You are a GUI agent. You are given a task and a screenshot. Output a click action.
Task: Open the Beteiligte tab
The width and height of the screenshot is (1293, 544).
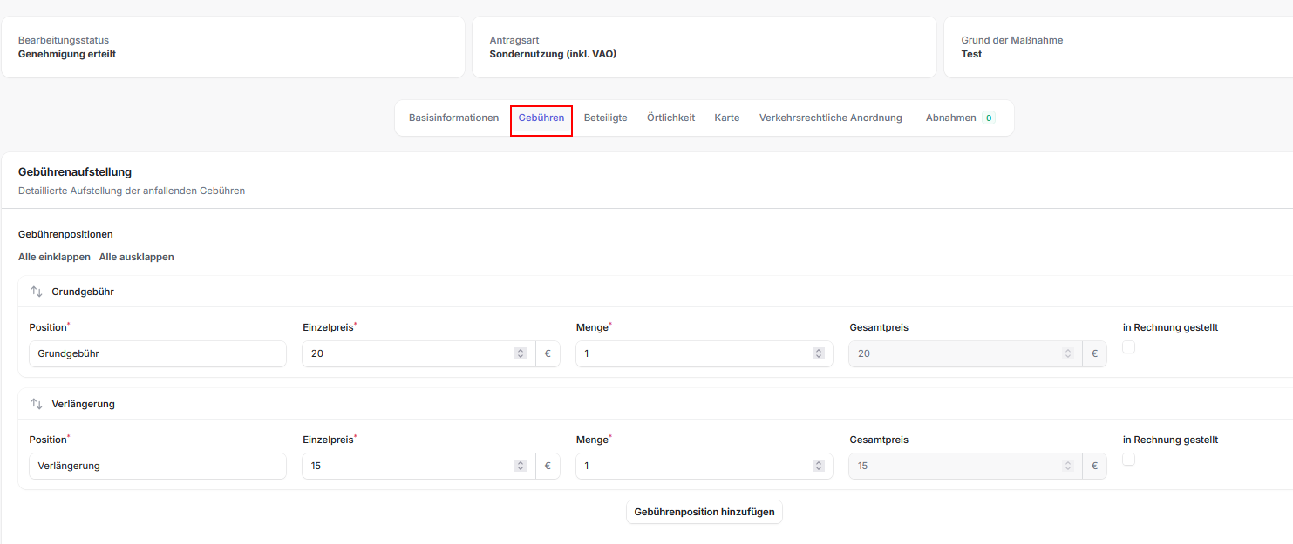pos(605,118)
